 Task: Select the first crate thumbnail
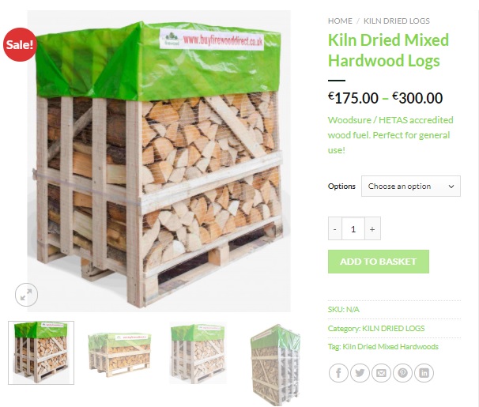[41, 352]
